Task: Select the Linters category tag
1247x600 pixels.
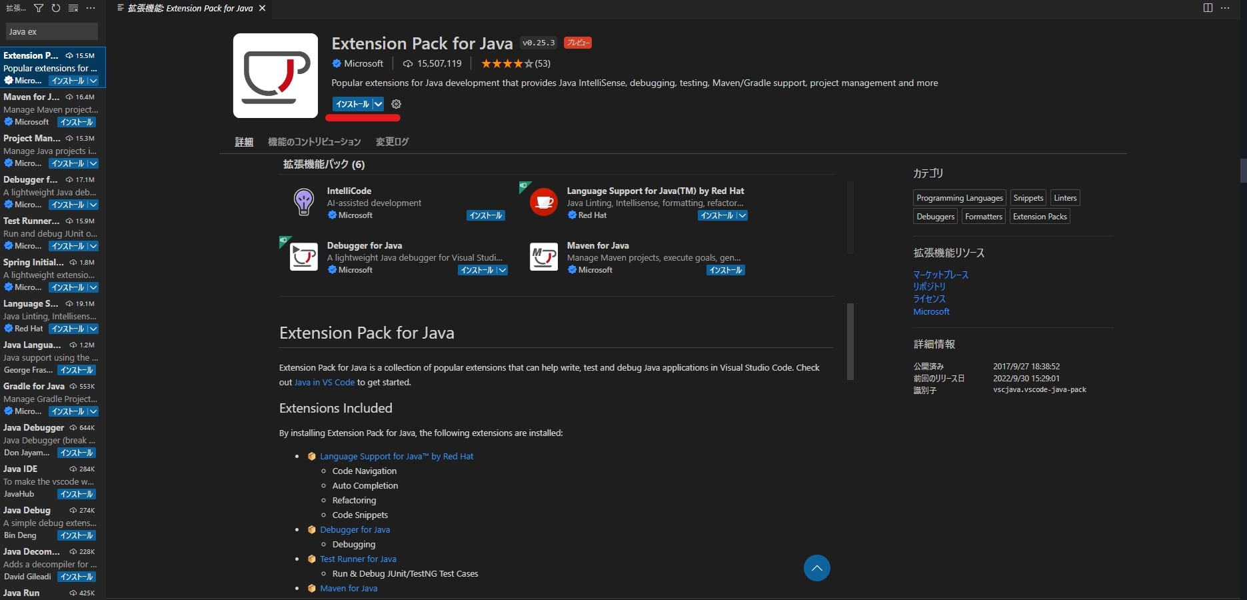Action: pos(1065,198)
